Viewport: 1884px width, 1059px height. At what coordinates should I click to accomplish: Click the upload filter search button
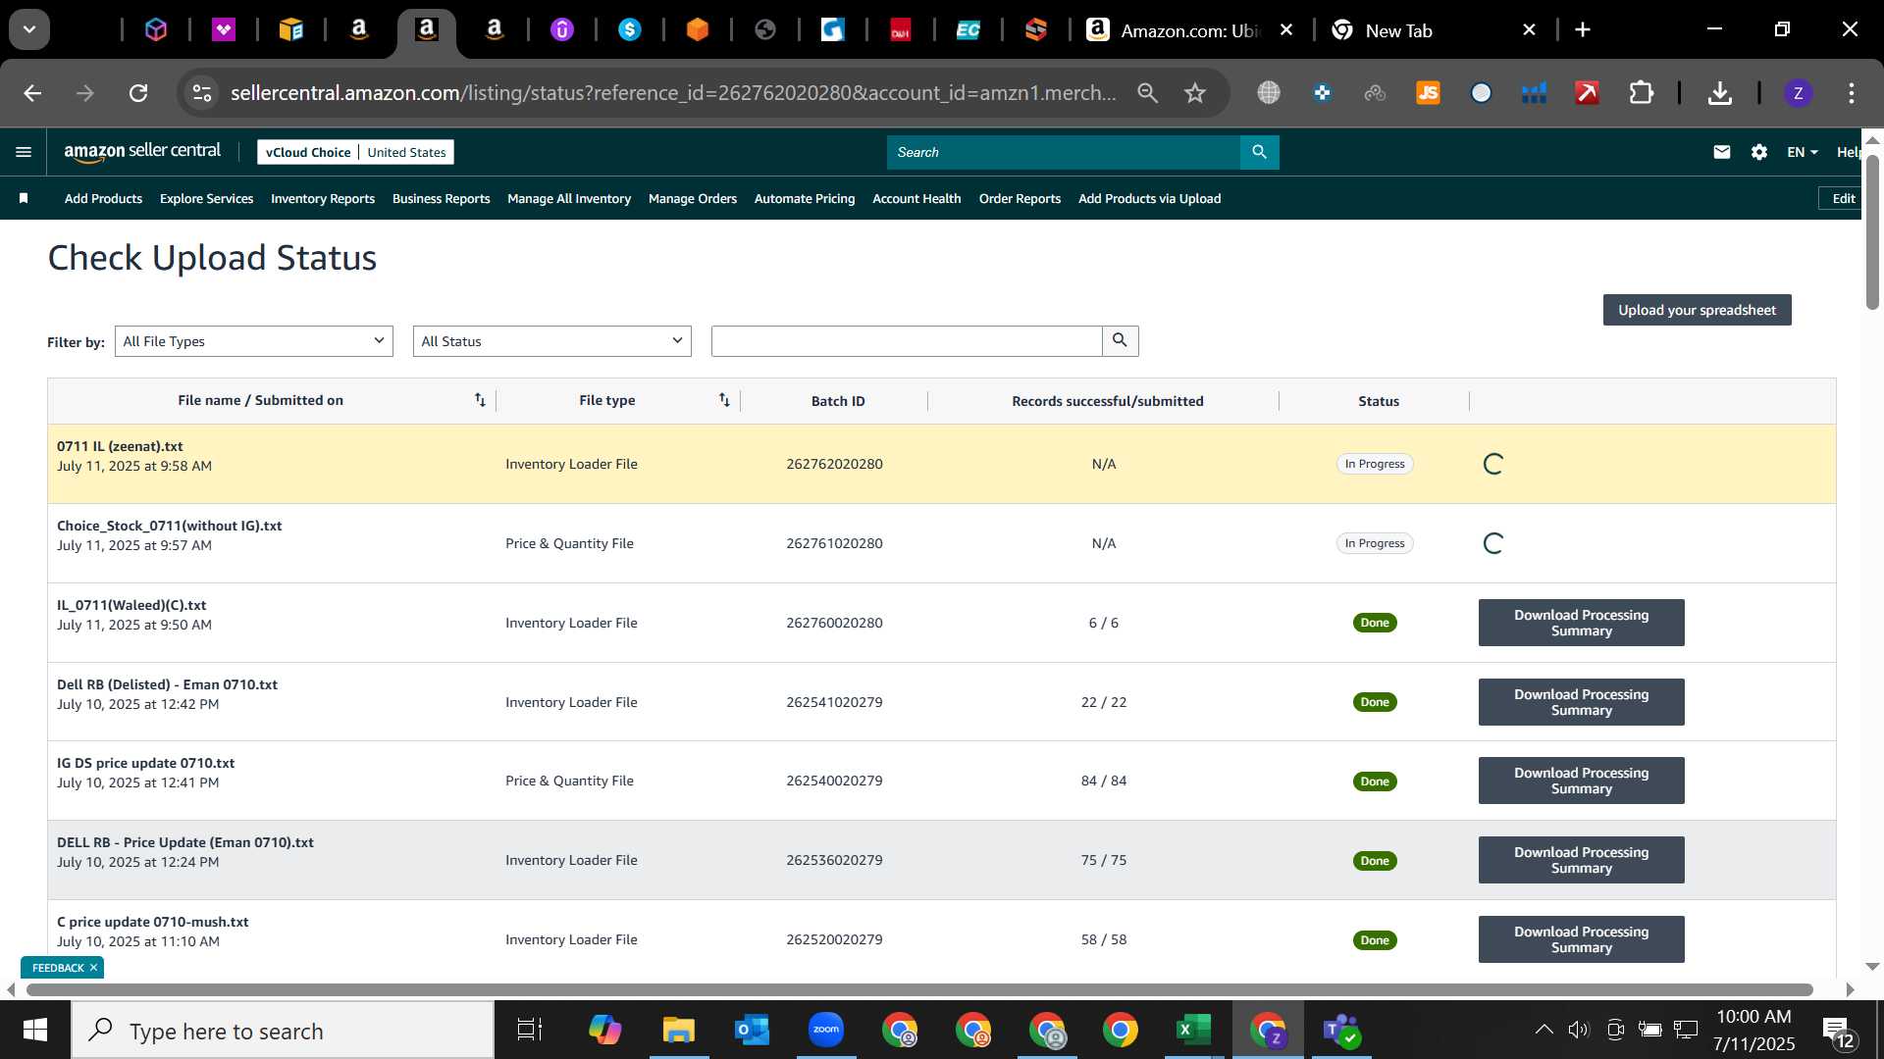[x=1120, y=340]
